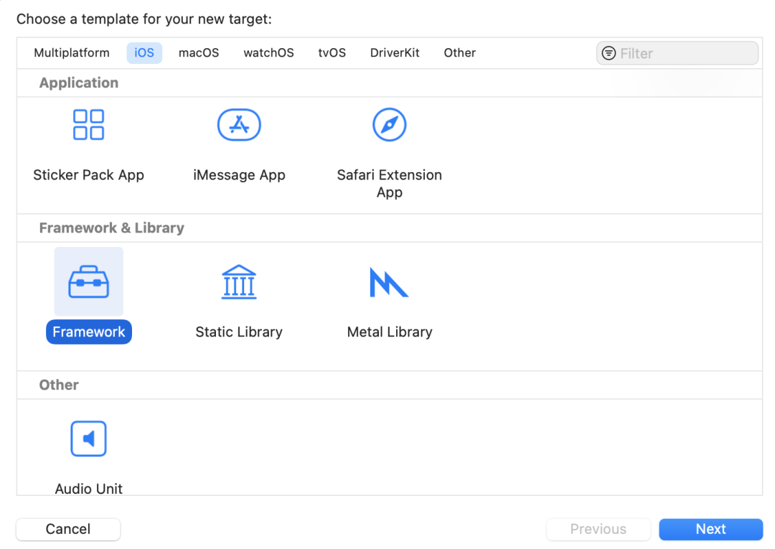Open the Other platform tab
Screen dimensions: 775x549
[x=460, y=53]
